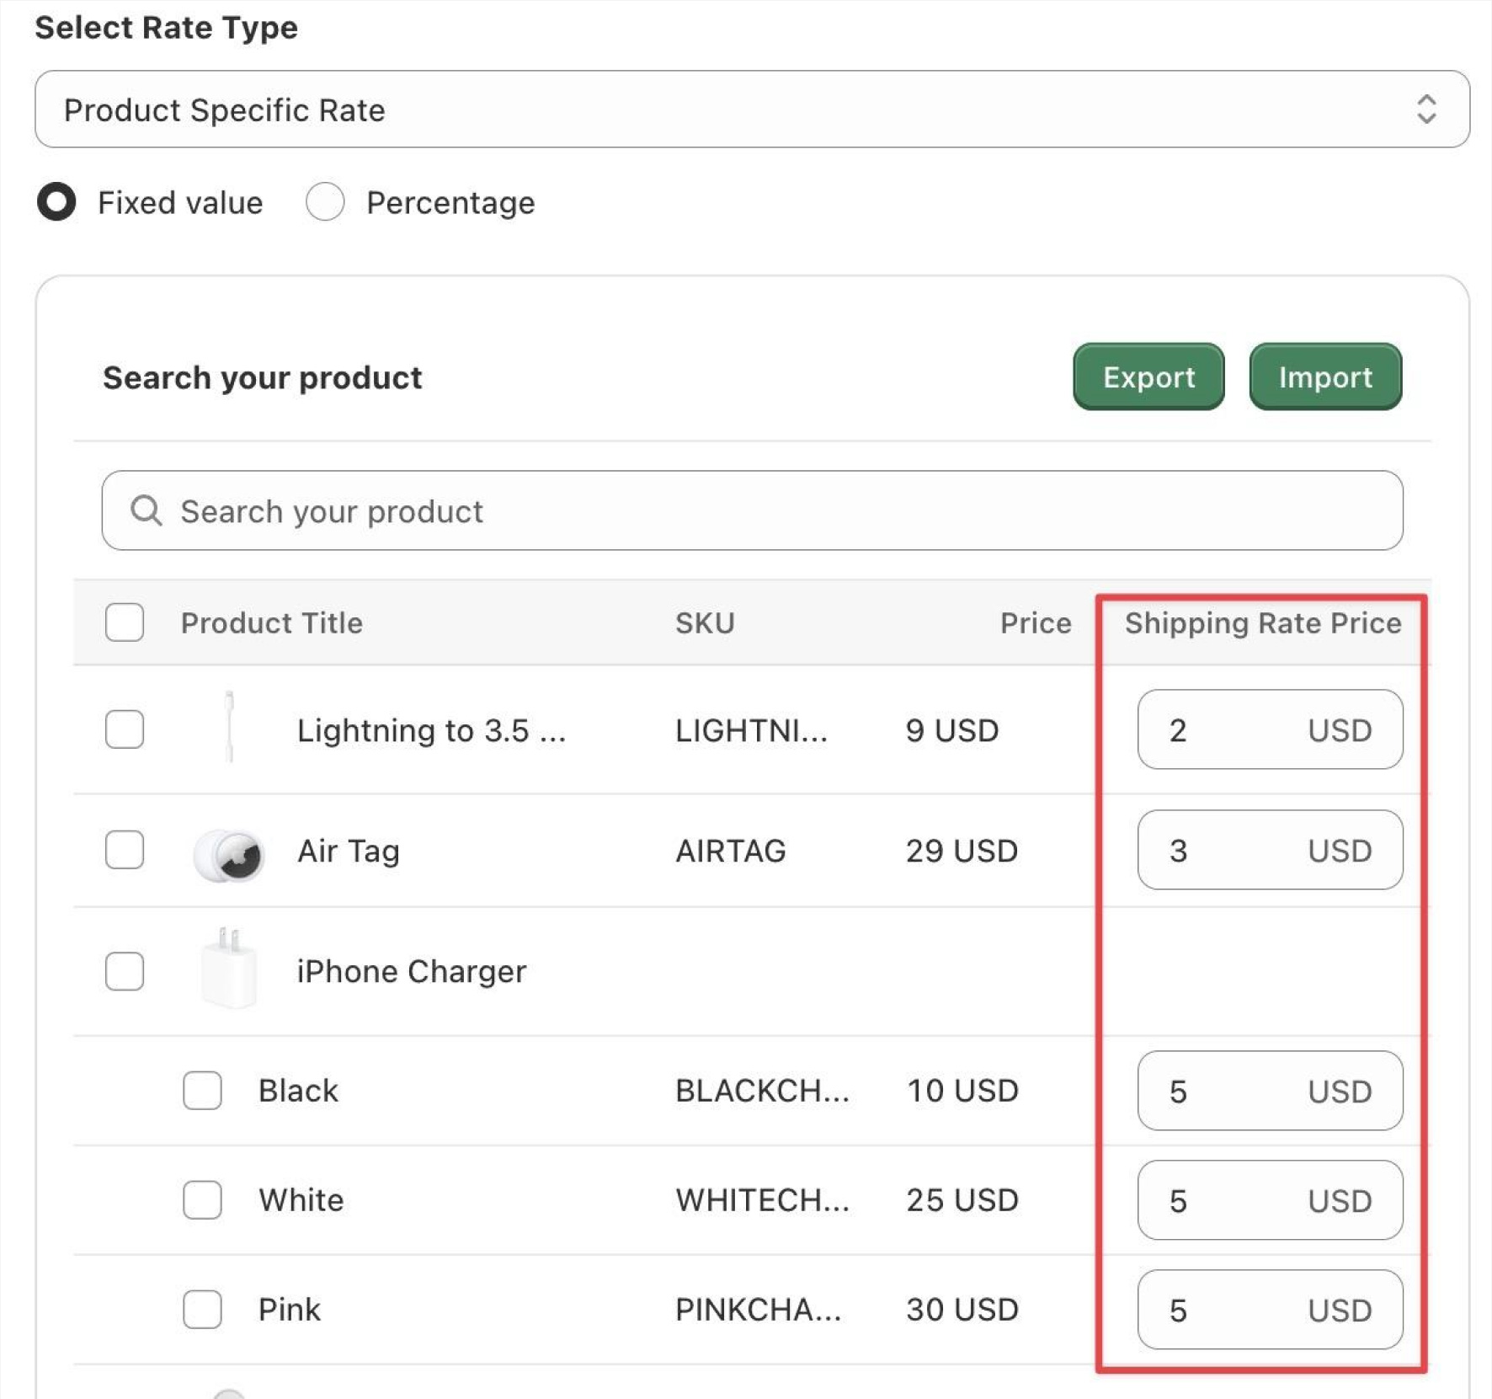1492x1399 pixels.
Task: Click the 'AIRTAG' SKU cell
Action: tap(730, 851)
